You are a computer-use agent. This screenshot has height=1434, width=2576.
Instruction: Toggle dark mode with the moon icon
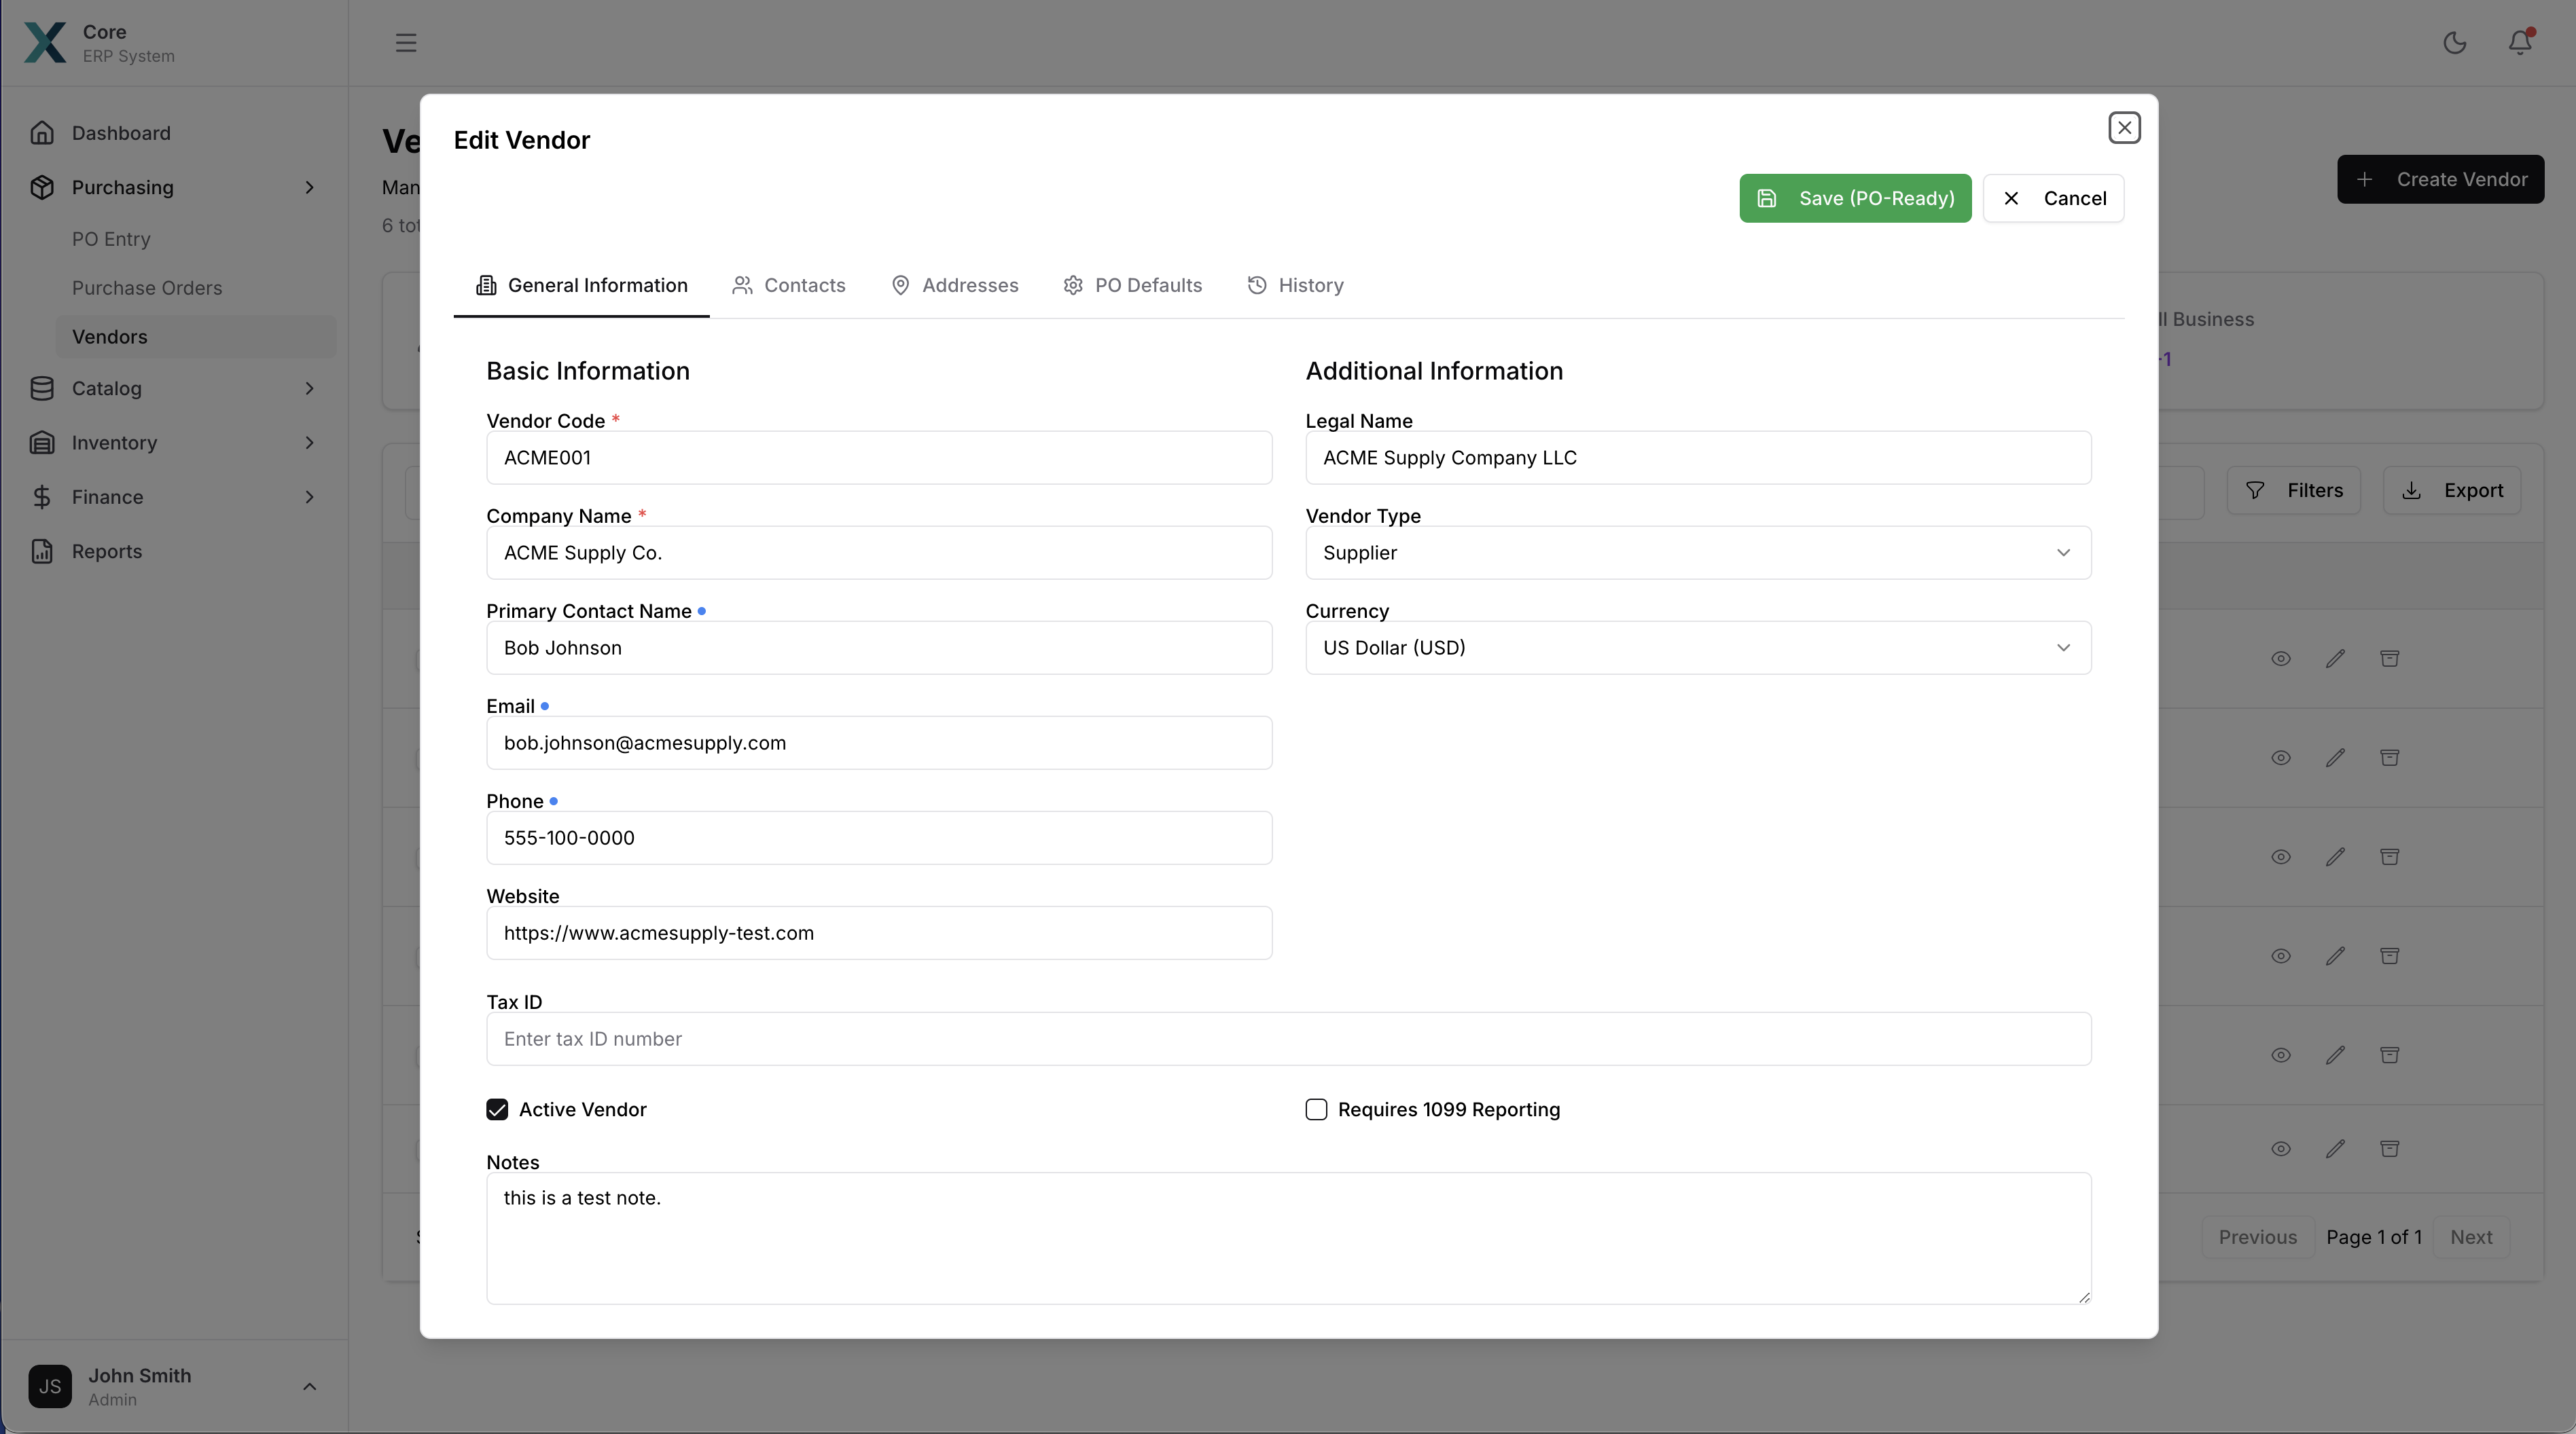tap(2455, 43)
